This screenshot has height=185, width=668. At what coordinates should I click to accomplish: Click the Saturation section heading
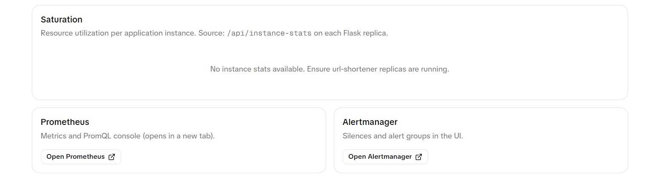(x=62, y=19)
